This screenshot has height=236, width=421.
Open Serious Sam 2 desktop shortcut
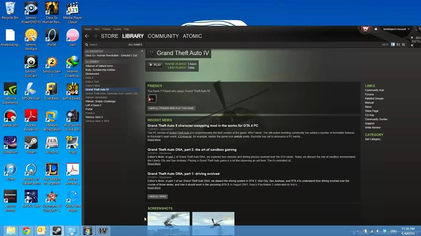point(52,67)
